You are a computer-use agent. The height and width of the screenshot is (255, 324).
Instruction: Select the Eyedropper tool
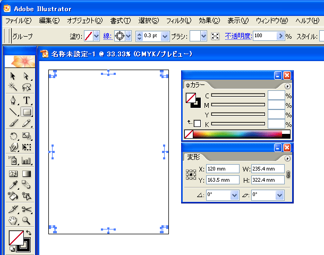pos(13,185)
